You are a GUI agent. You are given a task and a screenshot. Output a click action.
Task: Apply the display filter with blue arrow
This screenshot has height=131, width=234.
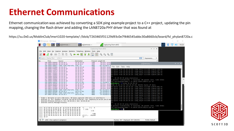140,58
